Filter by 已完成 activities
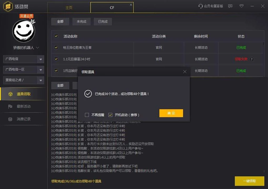This screenshot has height=189, width=268. [x=103, y=22]
